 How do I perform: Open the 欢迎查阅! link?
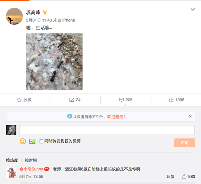[x=116, y=117]
